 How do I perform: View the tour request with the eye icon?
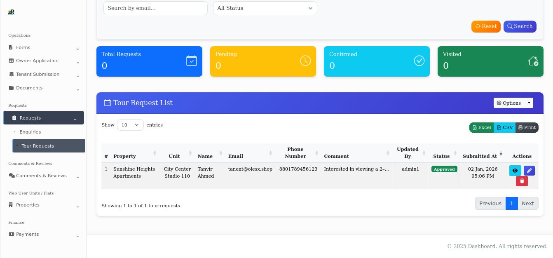pyautogui.click(x=515, y=170)
